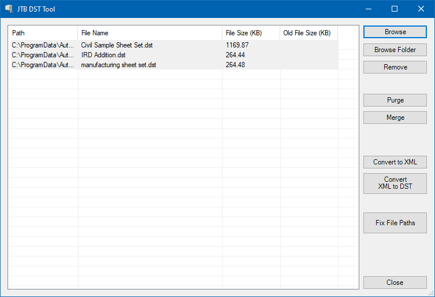Click Fix File Paths button
Image resolution: width=435 pixels, height=297 pixels.
(x=395, y=223)
